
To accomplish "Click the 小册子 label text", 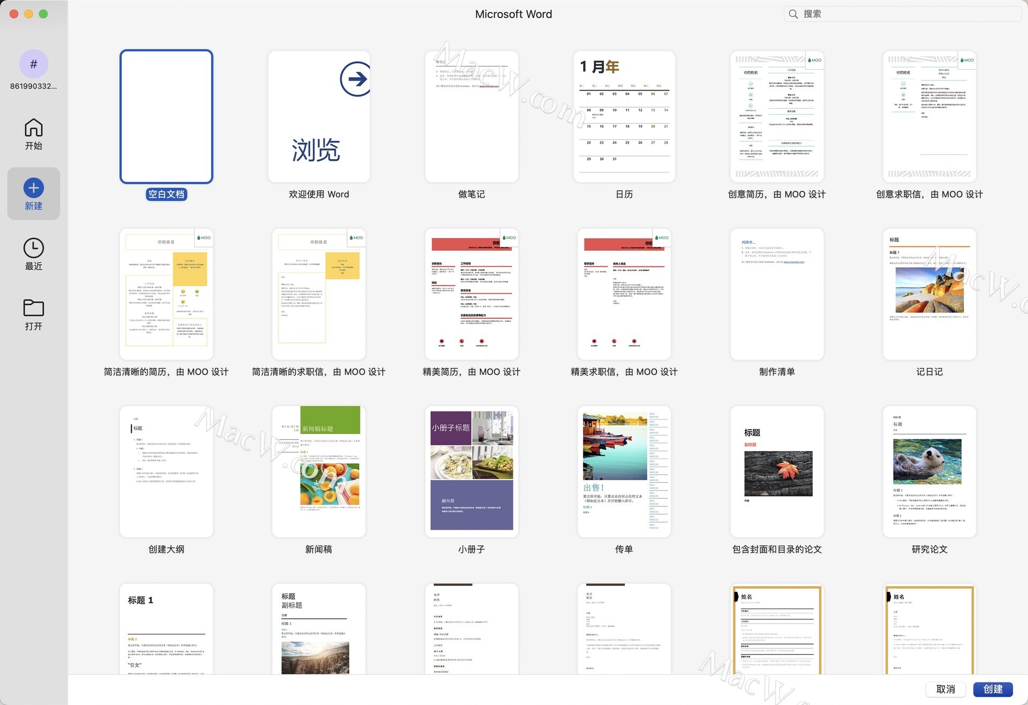I will [x=472, y=549].
